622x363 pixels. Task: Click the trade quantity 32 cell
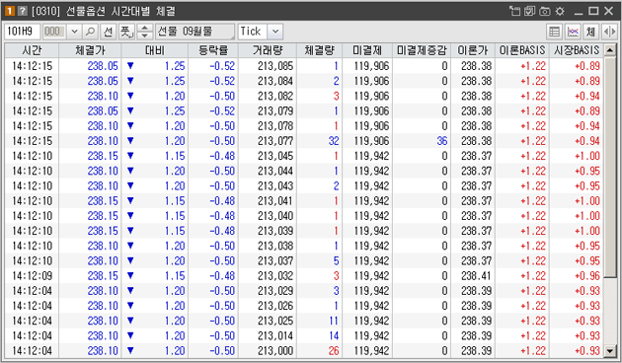[x=319, y=141]
